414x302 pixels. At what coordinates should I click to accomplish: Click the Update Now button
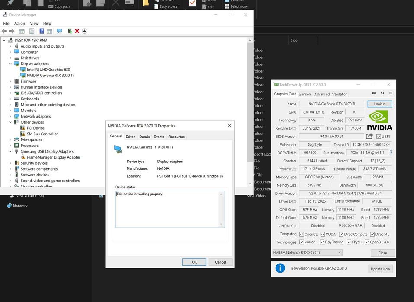[380, 269]
